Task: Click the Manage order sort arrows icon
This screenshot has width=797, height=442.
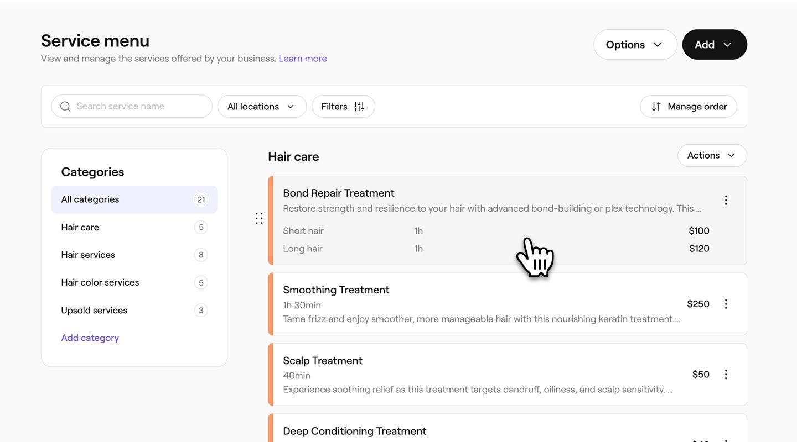Action: (656, 107)
